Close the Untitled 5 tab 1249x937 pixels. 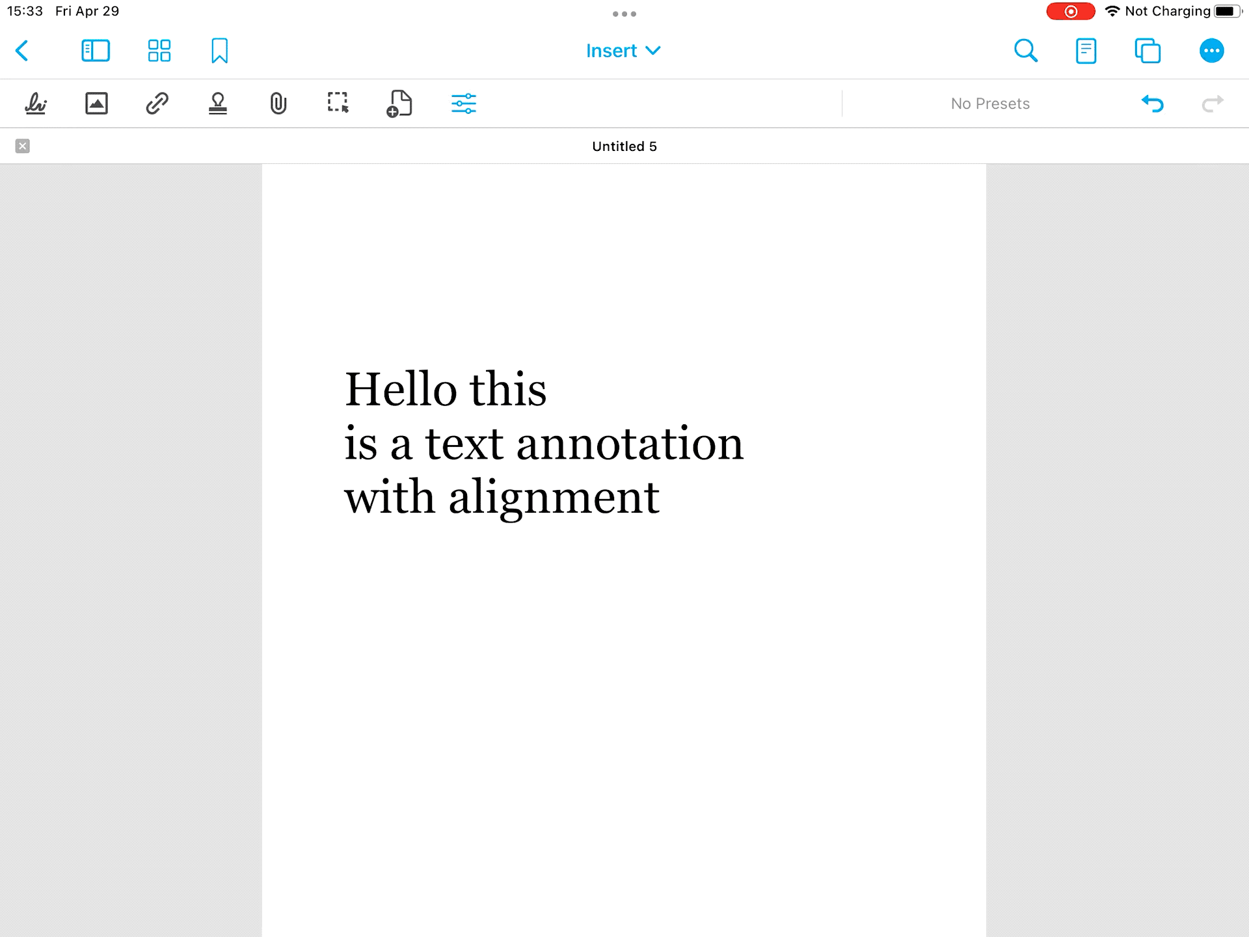(23, 146)
